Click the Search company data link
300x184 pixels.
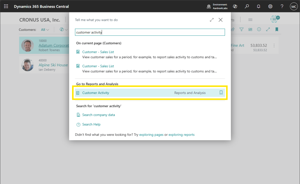click(98, 115)
